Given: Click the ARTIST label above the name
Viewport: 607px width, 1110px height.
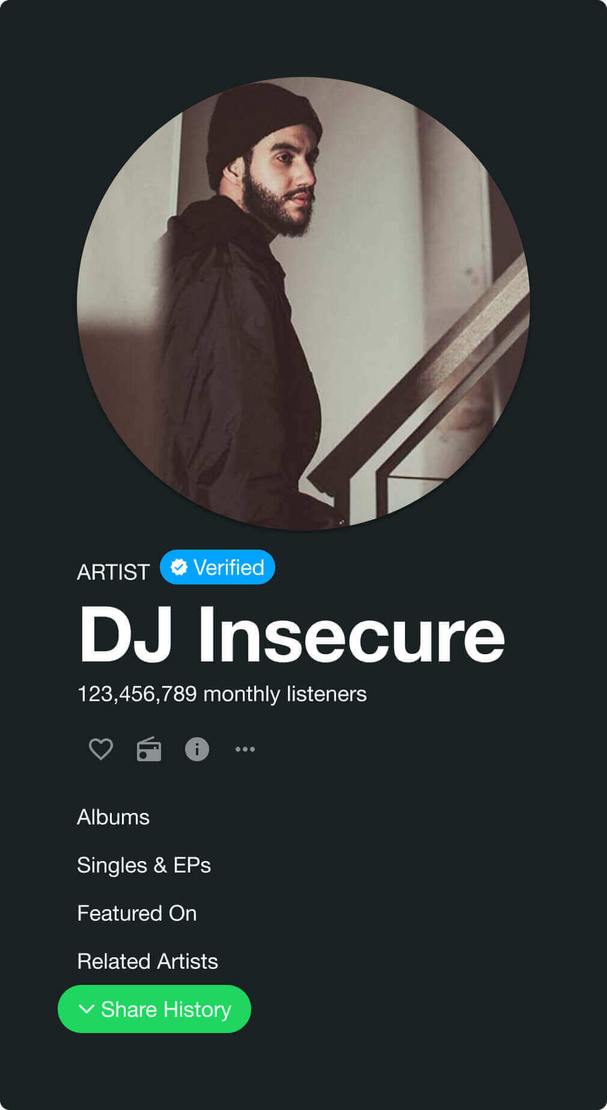Looking at the screenshot, I should tap(114, 572).
